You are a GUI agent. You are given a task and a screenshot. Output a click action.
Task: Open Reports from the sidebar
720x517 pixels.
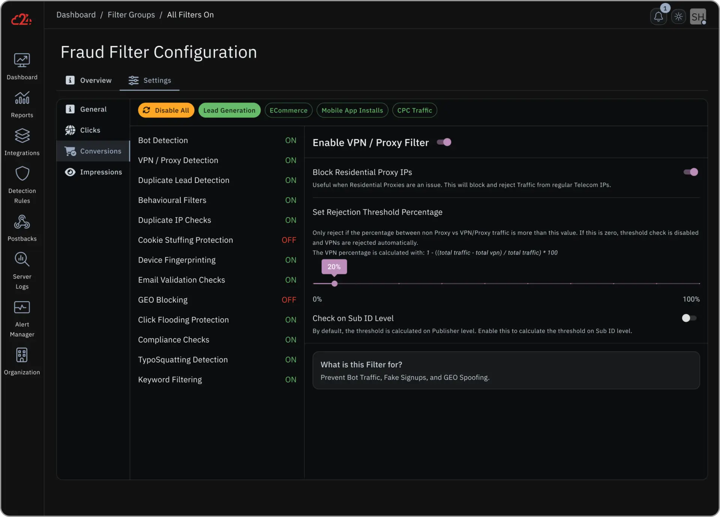tap(22, 98)
